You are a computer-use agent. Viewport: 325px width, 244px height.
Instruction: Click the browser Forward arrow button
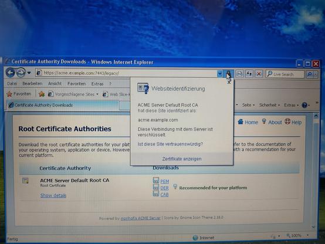point(21,73)
